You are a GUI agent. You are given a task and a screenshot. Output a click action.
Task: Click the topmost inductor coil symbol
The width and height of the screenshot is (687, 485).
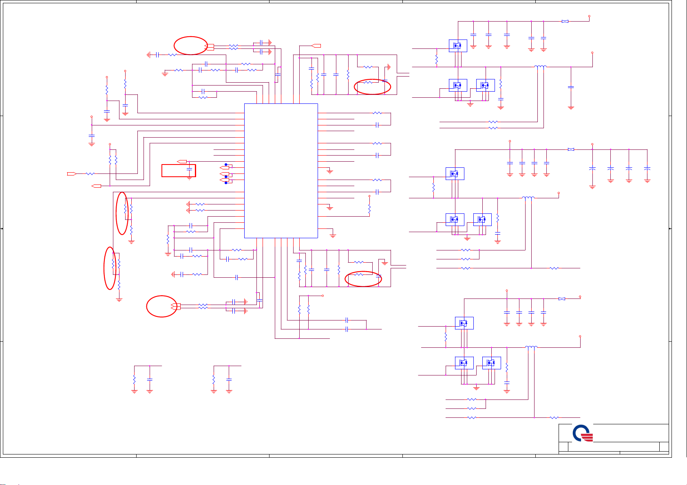[x=540, y=67]
